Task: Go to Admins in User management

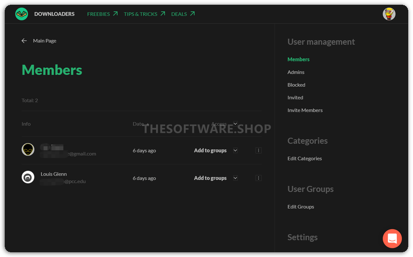Action: click(296, 72)
